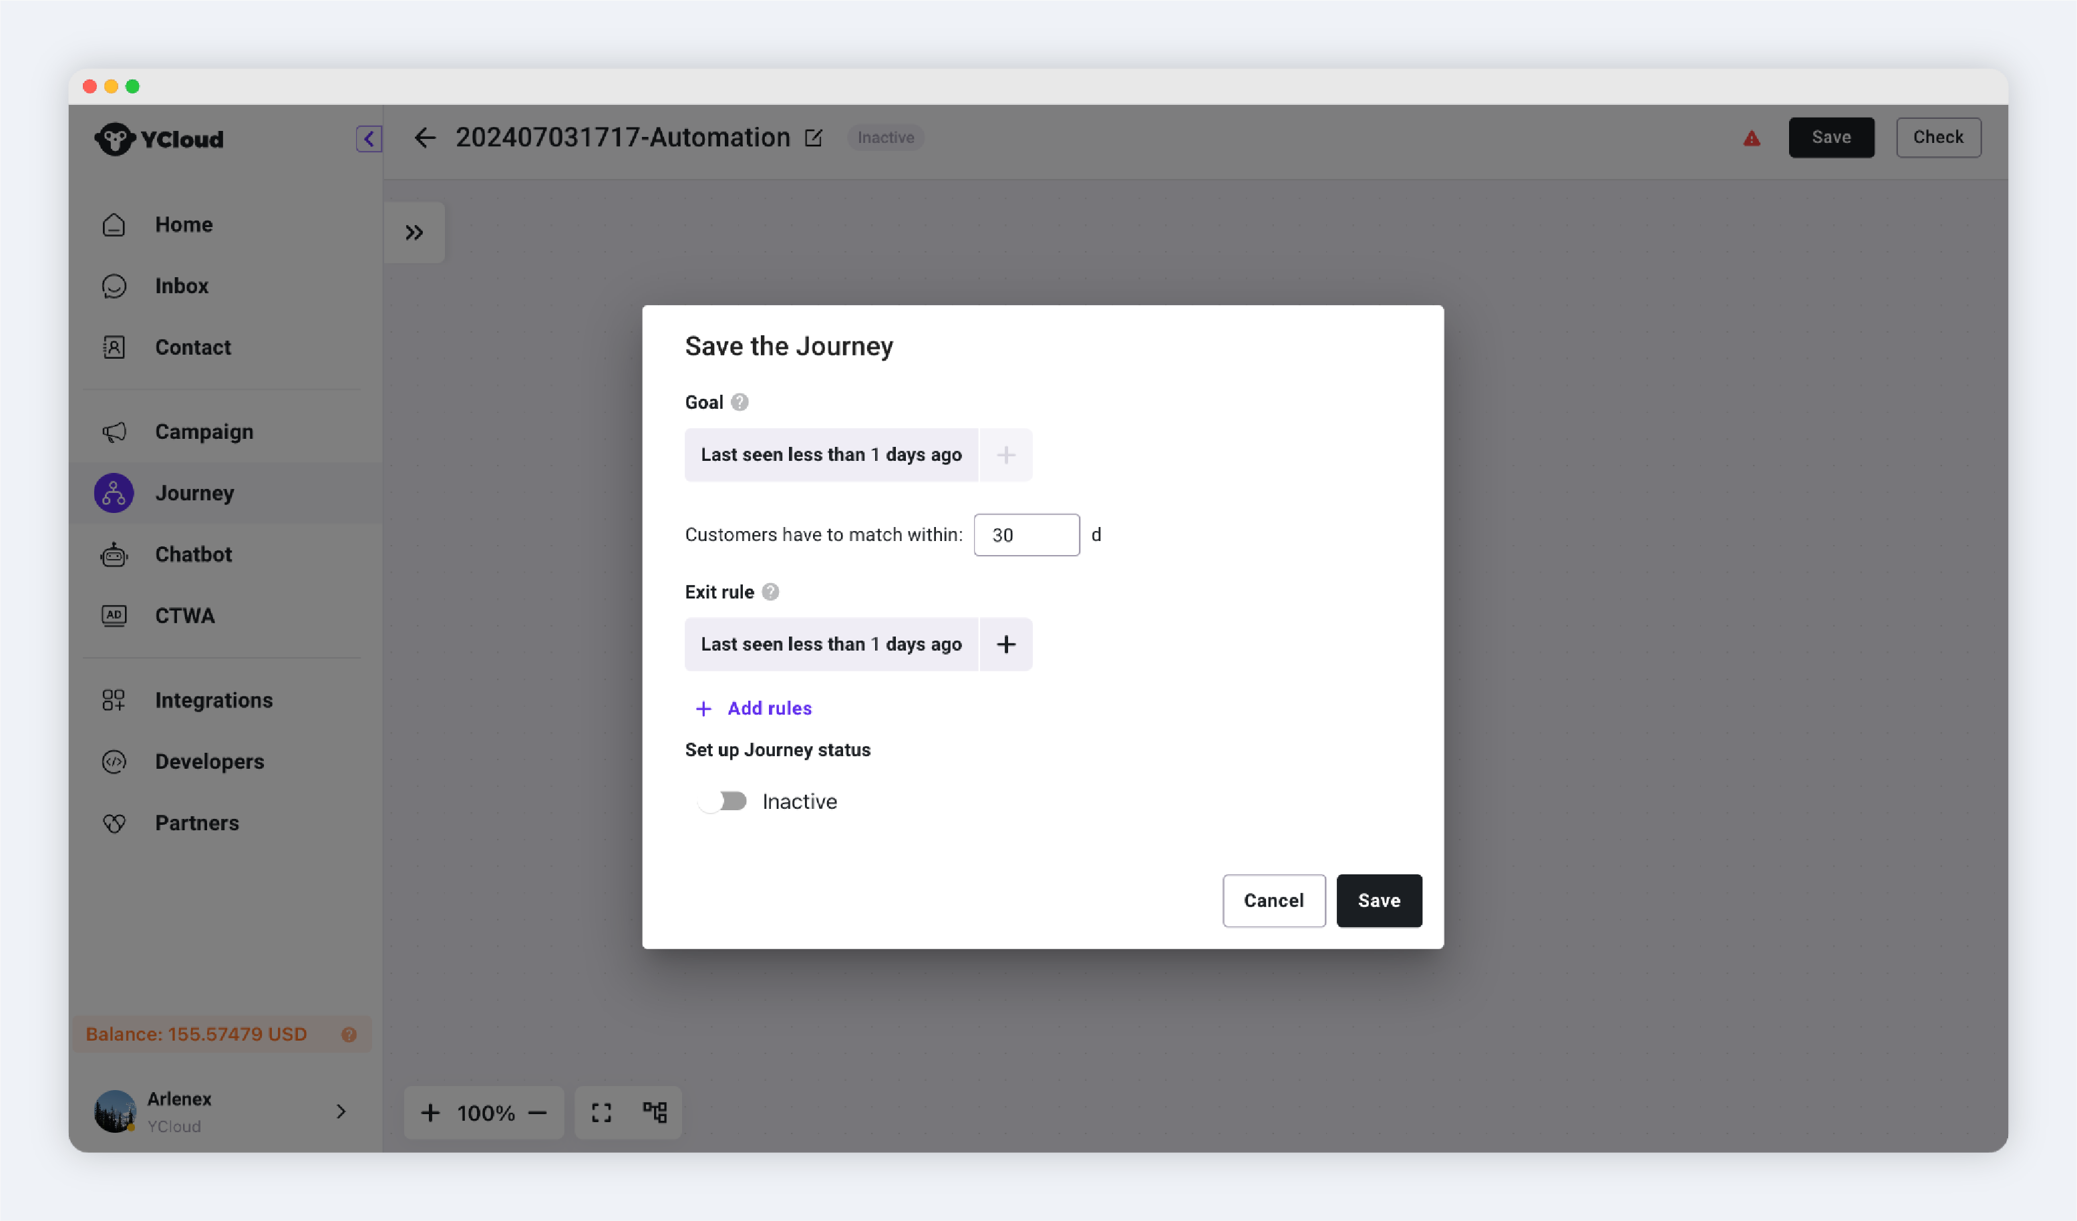Screen dimensions: 2077x1221
Task: Click the back arrow beside automation title
Action: [426, 138]
